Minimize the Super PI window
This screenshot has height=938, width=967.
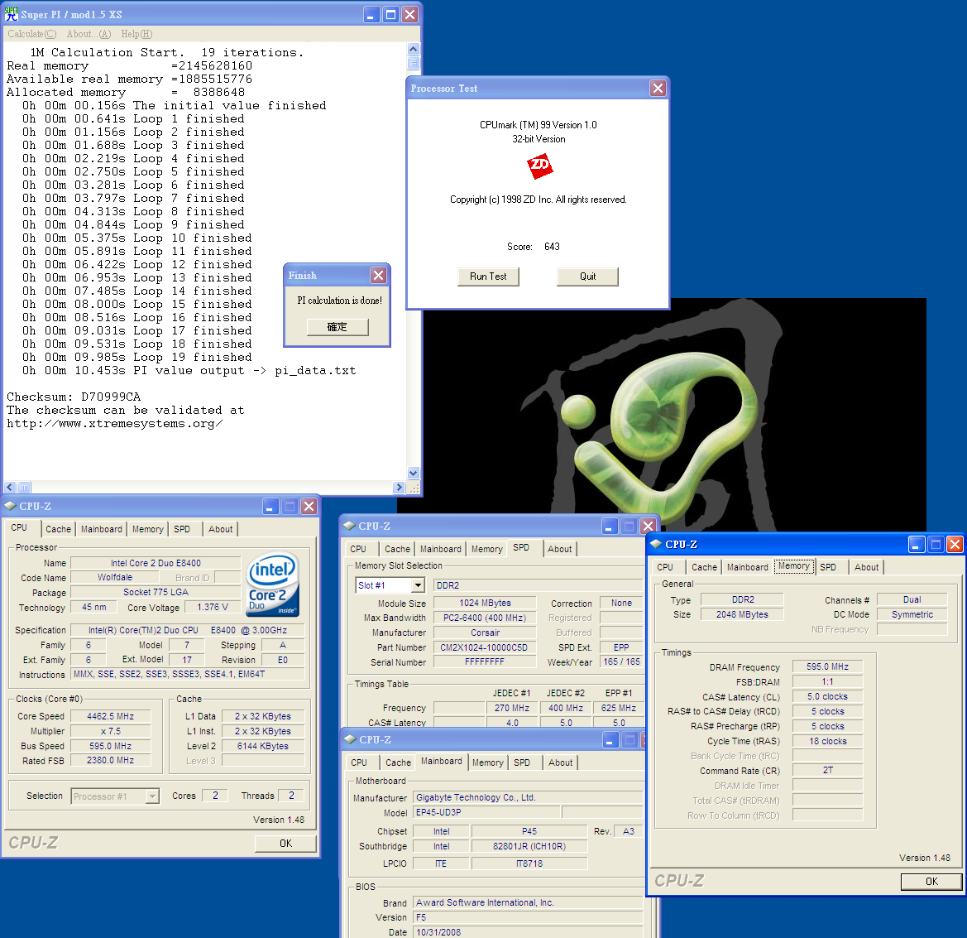pyautogui.click(x=371, y=14)
